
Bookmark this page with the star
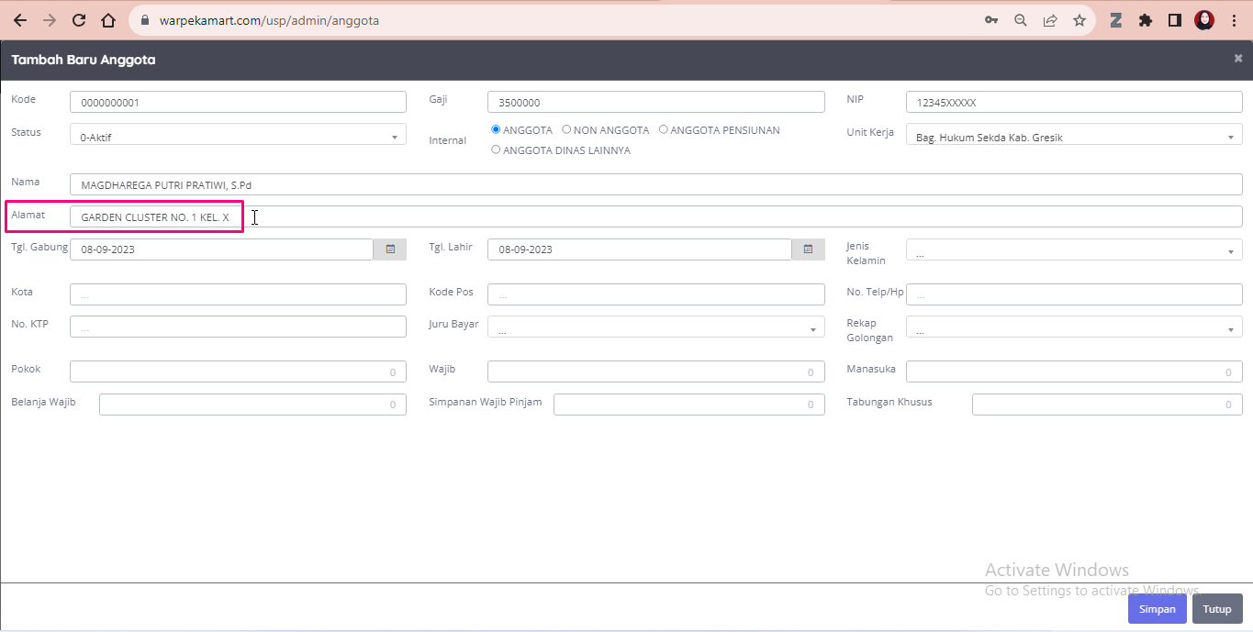tap(1080, 20)
